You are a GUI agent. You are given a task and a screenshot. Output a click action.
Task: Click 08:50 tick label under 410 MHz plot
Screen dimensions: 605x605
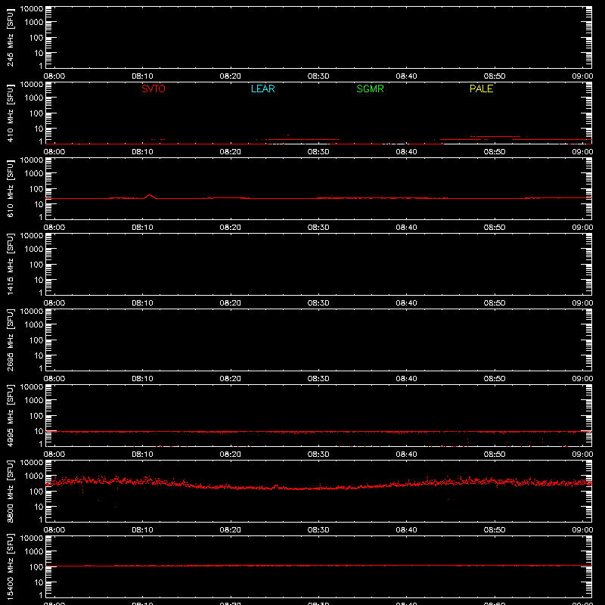(495, 152)
